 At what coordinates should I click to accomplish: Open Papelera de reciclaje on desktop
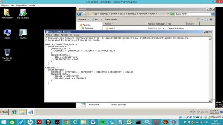coord(7,55)
